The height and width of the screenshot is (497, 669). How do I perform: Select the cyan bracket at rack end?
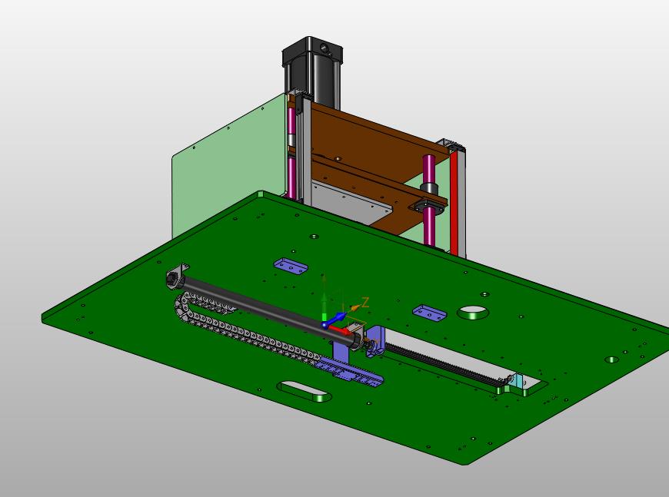pos(518,381)
